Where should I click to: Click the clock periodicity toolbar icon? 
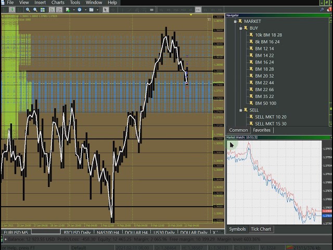click(x=79, y=9)
